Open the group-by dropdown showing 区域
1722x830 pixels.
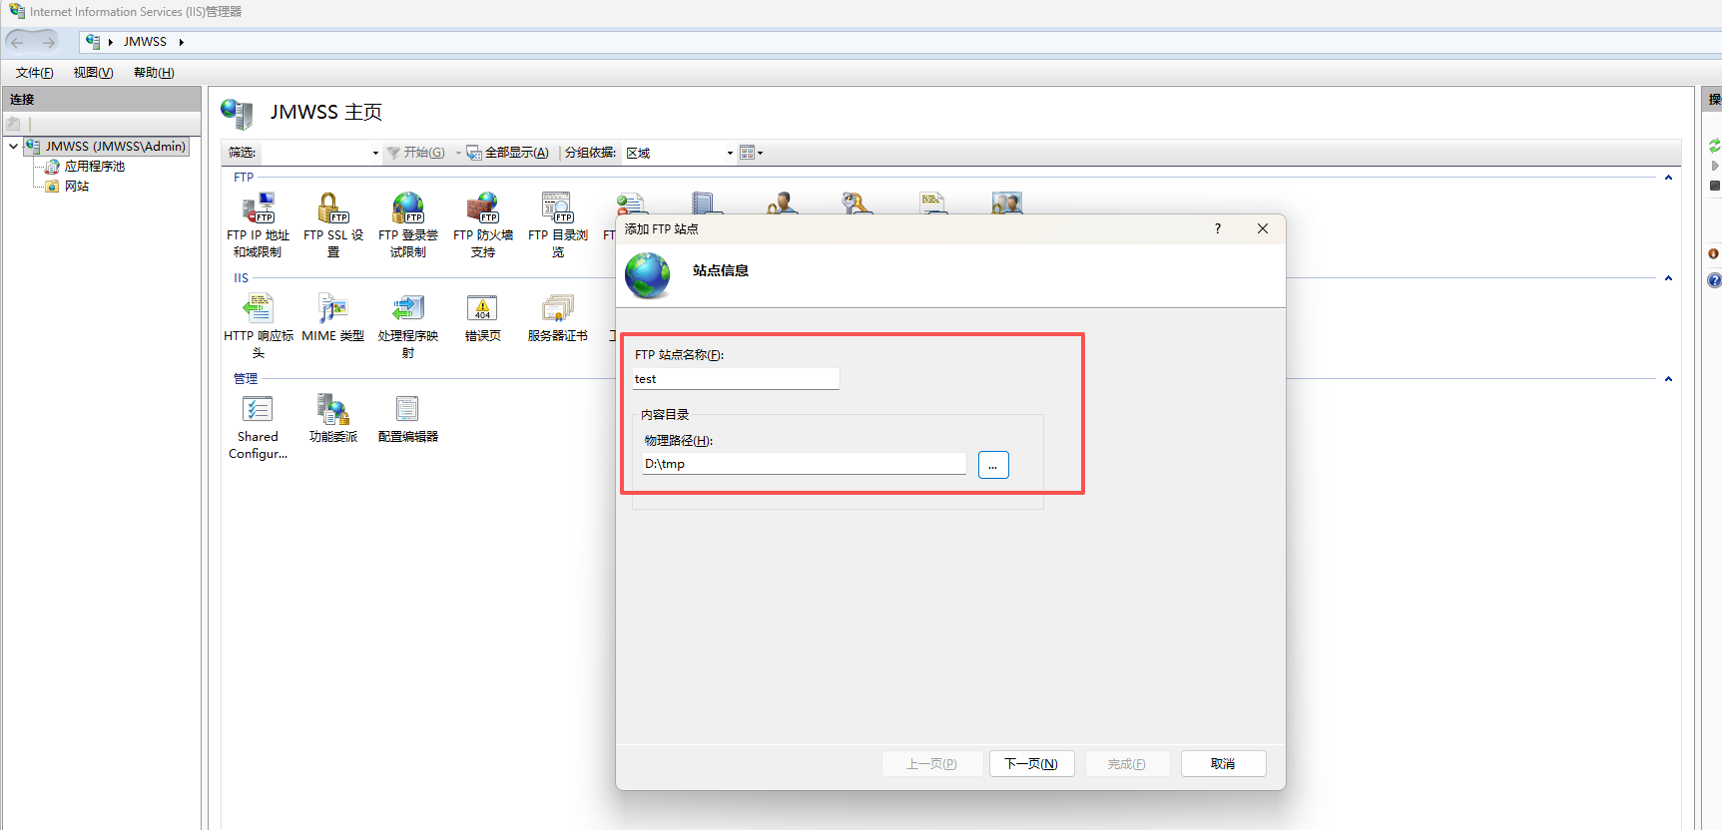click(730, 154)
